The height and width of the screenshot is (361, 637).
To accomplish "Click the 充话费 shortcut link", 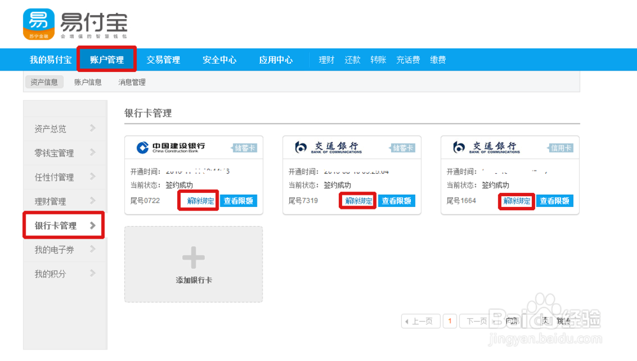I will (408, 60).
